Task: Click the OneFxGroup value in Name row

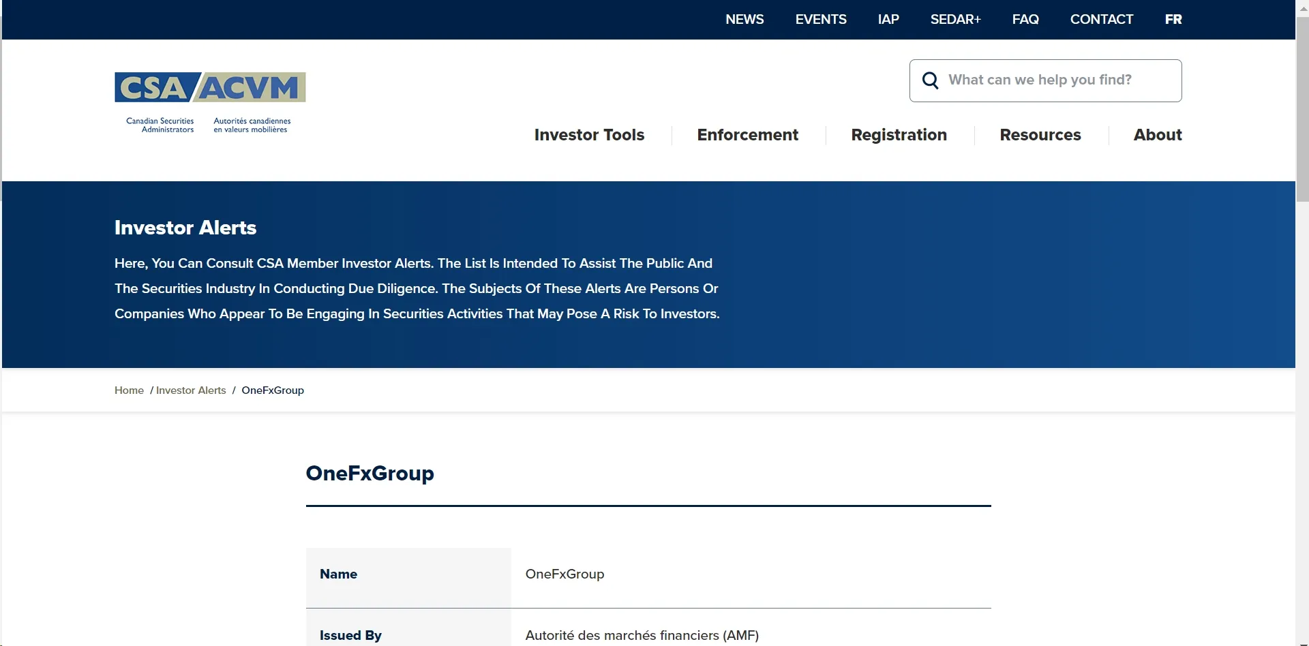Action: (565, 574)
